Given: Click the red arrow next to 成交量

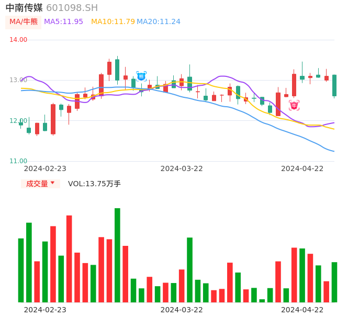Looking at the screenshot, I should (x=52, y=183).
